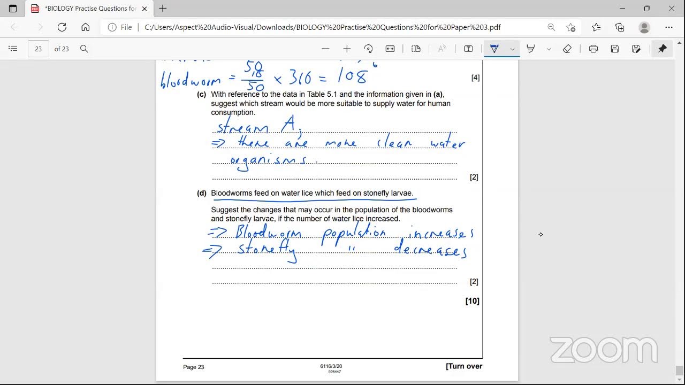The height and width of the screenshot is (385, 685).
Task: Add this page to favorites
Action: [x=571, y=27]
